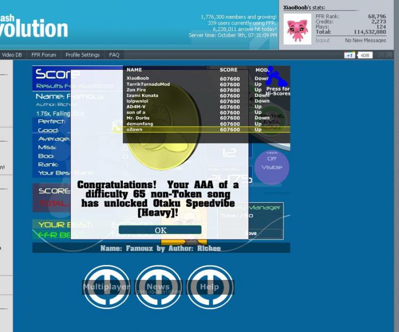
Task: Open the Multiplayer round icon
Action: point(106,287)
